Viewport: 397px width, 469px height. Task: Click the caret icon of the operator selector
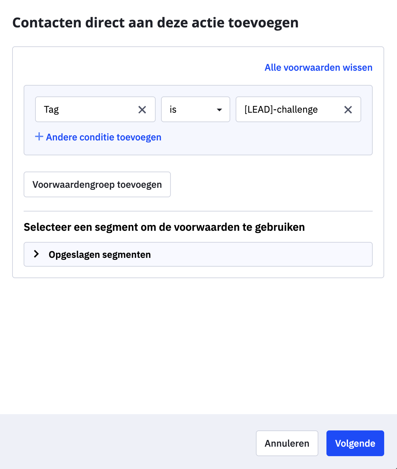coord(219,110)
